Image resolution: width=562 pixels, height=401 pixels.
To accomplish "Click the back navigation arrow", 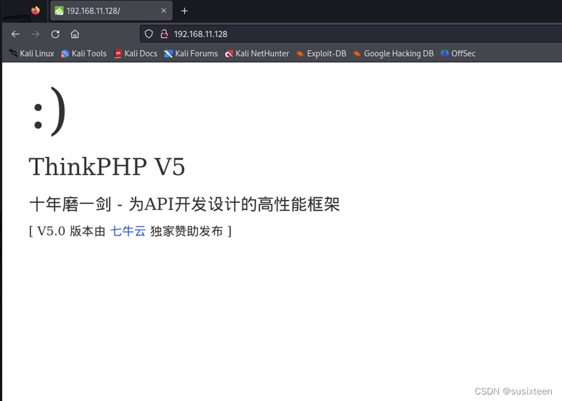I will [15, 34].
